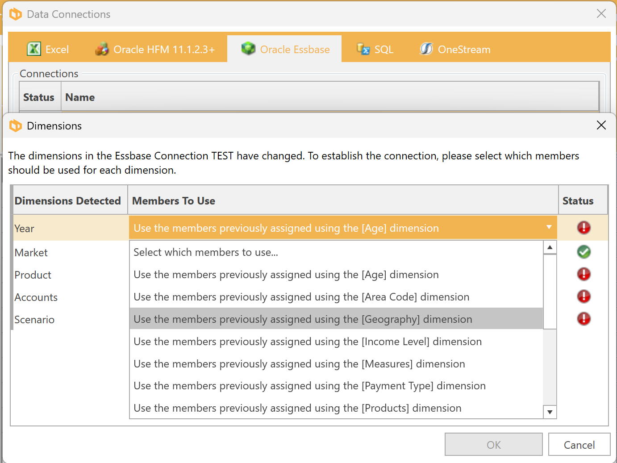Click the OneStream swirl icon
Image resolution: width=617 pixels, height=463 pixels.
[x=426, y=49]
